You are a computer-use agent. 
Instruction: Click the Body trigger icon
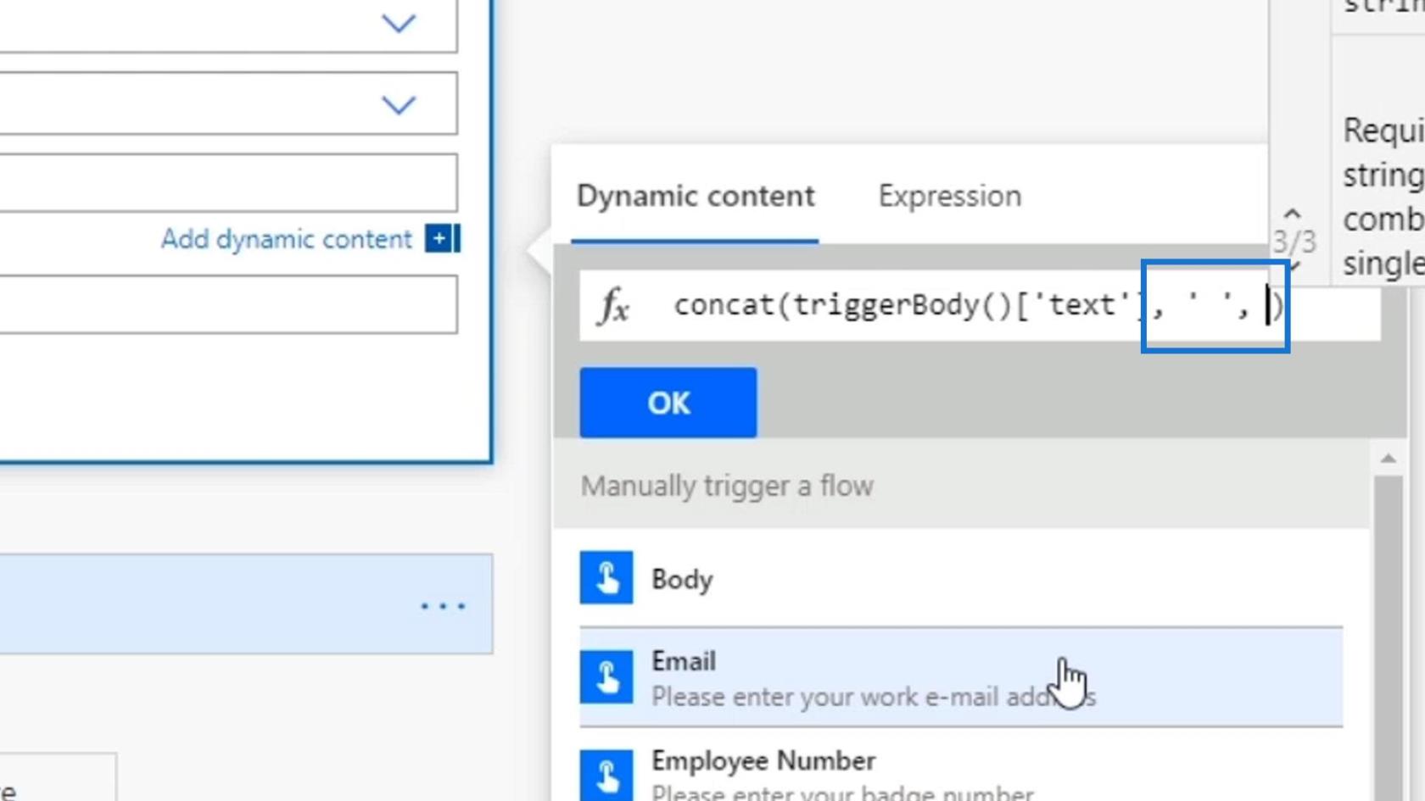tap(606, 578)
